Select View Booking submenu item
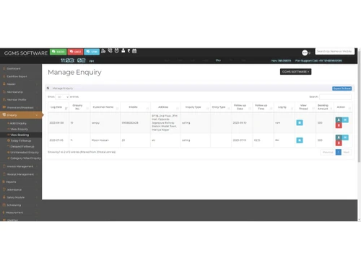Image resolution: width=361 pixels, height=270 pixels. [19, 135]
